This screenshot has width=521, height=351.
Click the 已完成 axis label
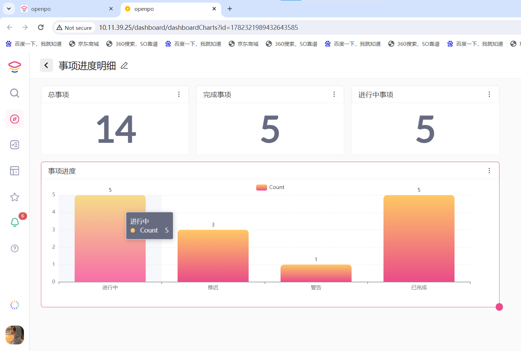click(x=419, y=288)
